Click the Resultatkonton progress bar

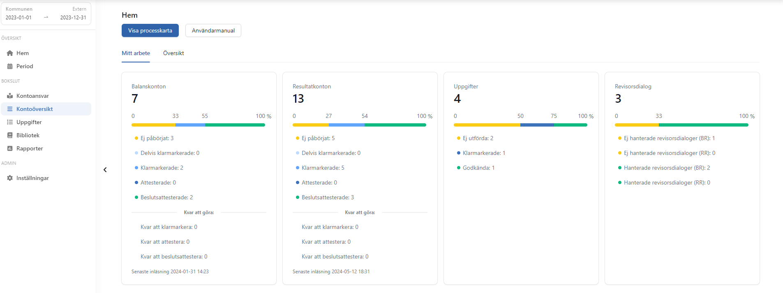(x=359, y=125)
